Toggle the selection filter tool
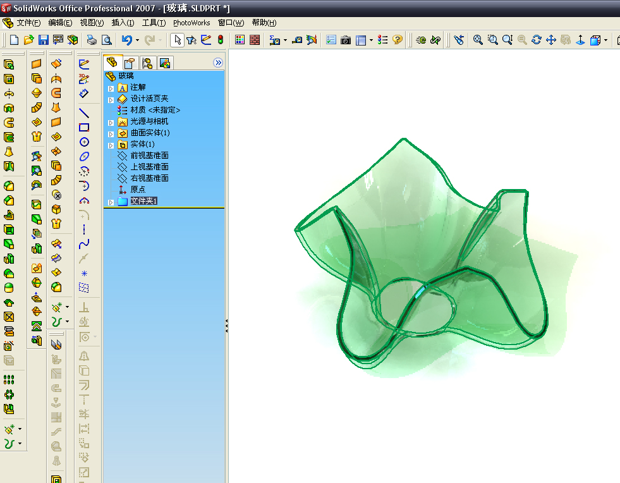Screen dimensions: 620x483 tap(191, 40)
